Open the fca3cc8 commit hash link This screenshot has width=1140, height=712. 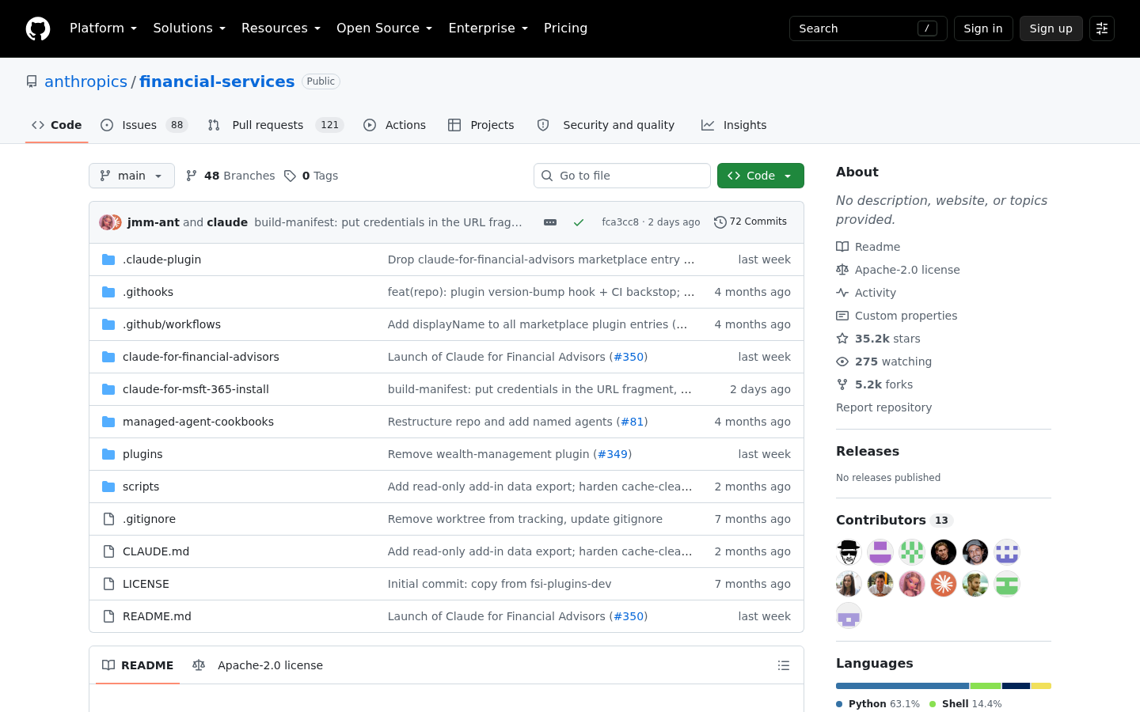(x=620, y=222)
